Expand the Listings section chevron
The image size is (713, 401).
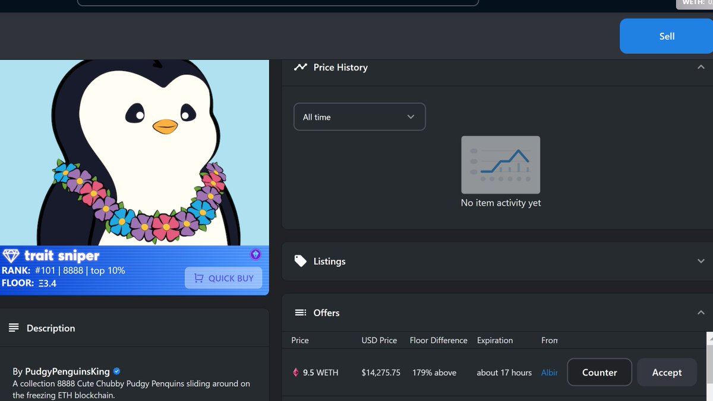click(701, 261)
